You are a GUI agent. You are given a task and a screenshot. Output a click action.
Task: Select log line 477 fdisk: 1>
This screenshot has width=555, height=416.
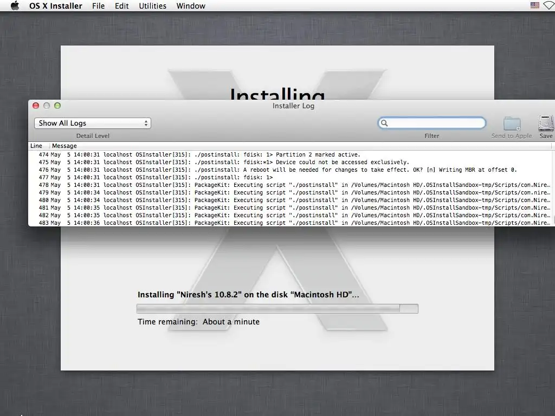coord(291,178)
